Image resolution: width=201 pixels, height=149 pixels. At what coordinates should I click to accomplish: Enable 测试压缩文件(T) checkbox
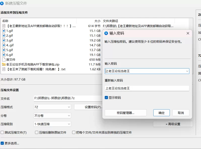[x=2, y=132]
